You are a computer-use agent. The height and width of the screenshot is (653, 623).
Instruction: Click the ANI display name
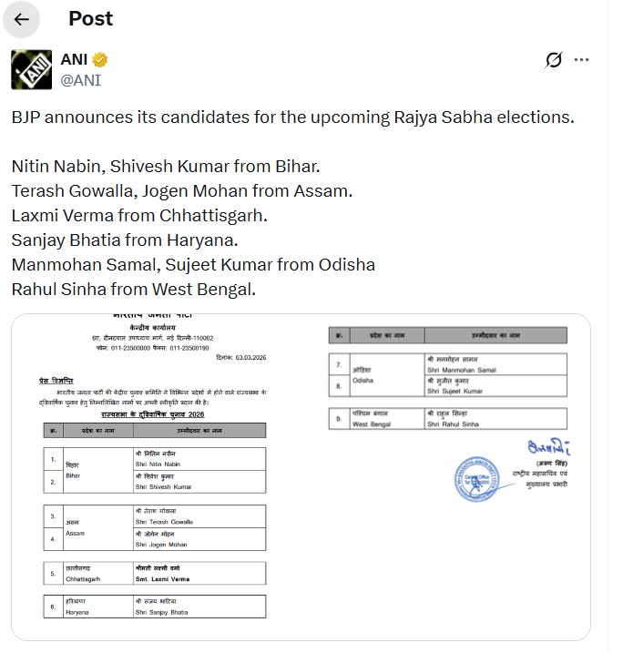coord(74,59)
